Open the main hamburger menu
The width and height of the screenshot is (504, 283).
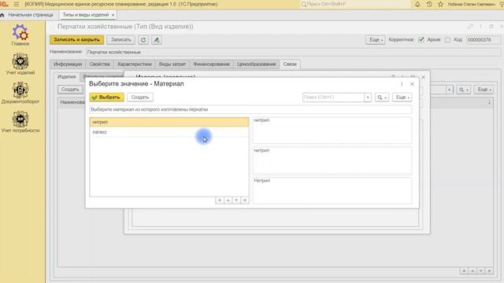pos(16,4)
